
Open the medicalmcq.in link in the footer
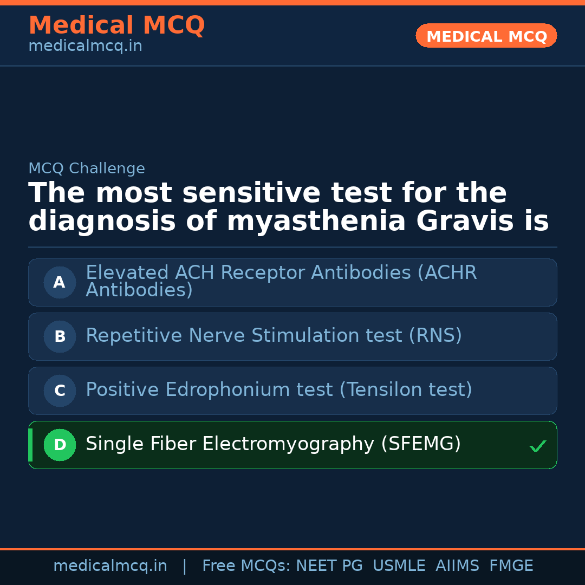coord(110,566)
